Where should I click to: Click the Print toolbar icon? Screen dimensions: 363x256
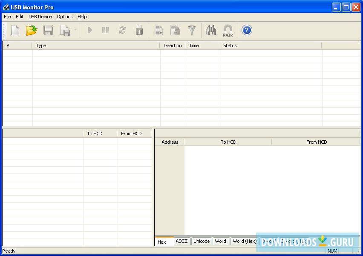[x=65, y=30]
